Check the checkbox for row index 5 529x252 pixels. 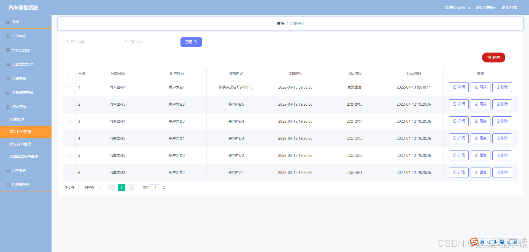pos(69,156)
